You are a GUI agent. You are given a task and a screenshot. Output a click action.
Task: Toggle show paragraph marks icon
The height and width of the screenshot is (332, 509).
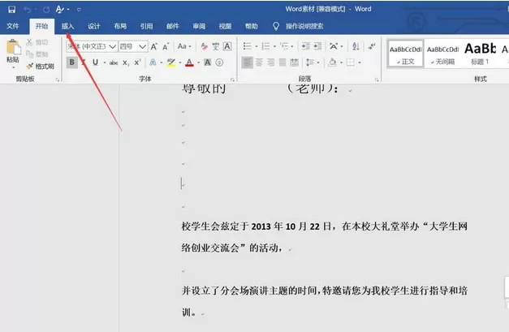click(x=372, y=46)
